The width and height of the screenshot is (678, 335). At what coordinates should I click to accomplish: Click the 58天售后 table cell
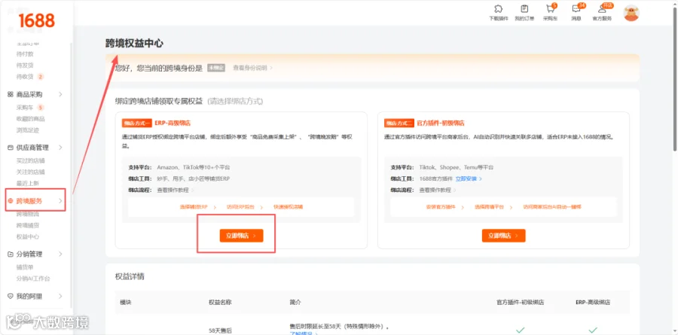(220, 330)
